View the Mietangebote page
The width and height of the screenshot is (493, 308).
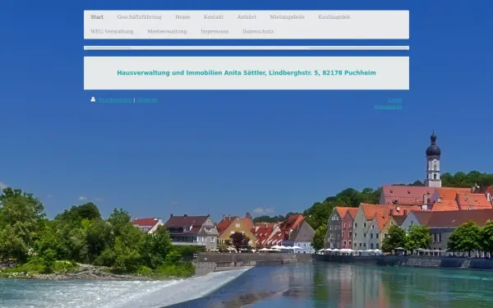click(287, 17)
